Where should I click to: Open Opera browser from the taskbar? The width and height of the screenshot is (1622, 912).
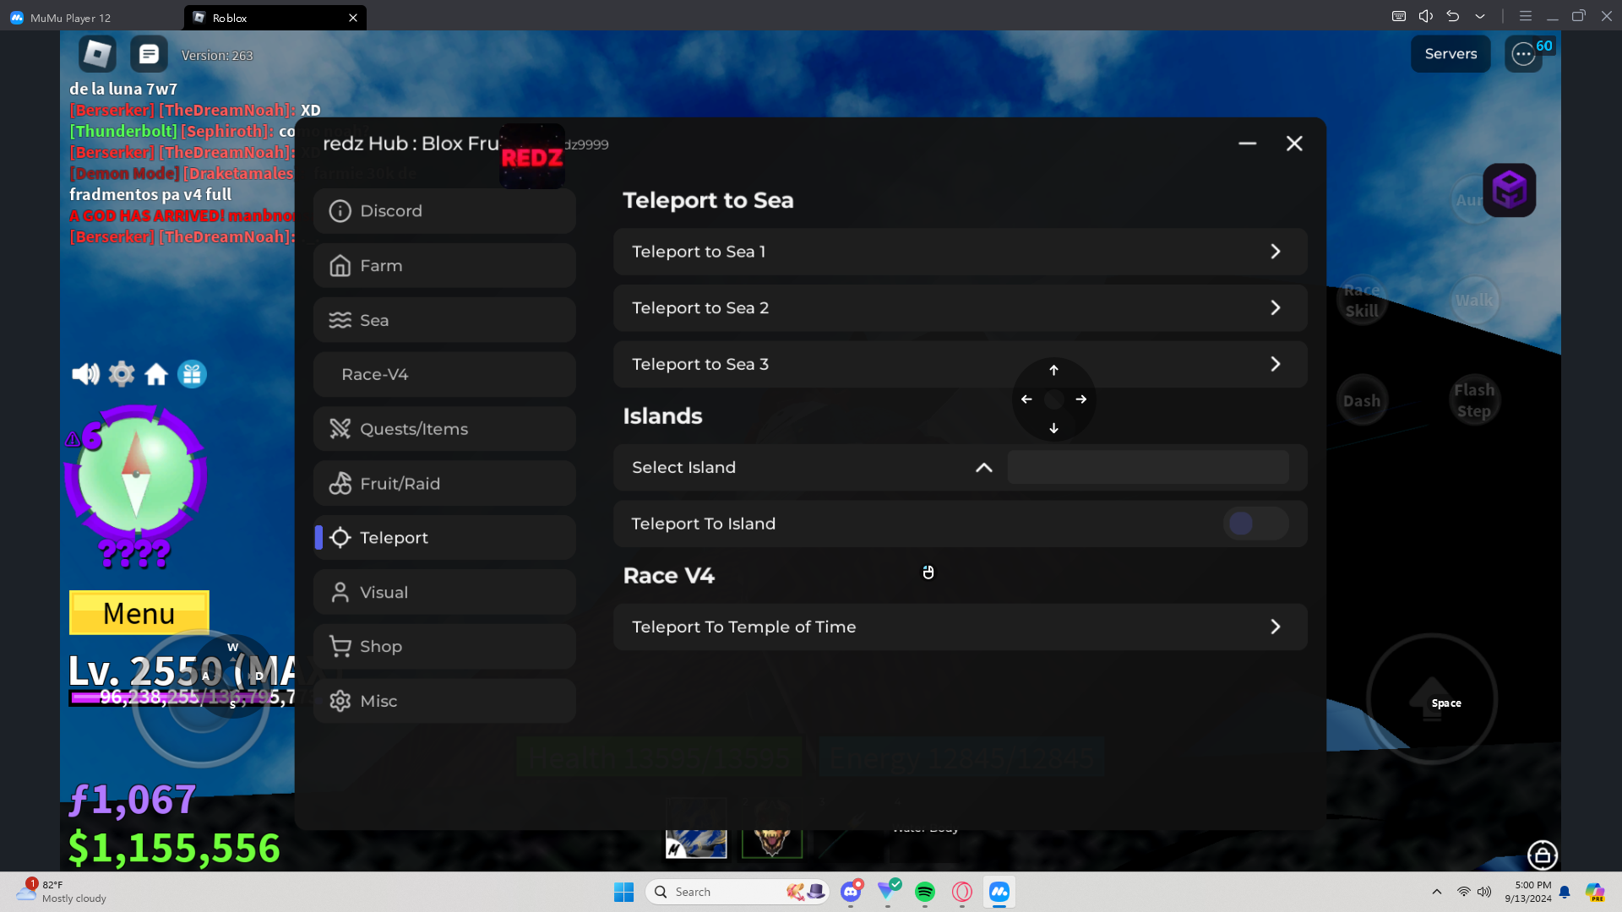[962, 892]
